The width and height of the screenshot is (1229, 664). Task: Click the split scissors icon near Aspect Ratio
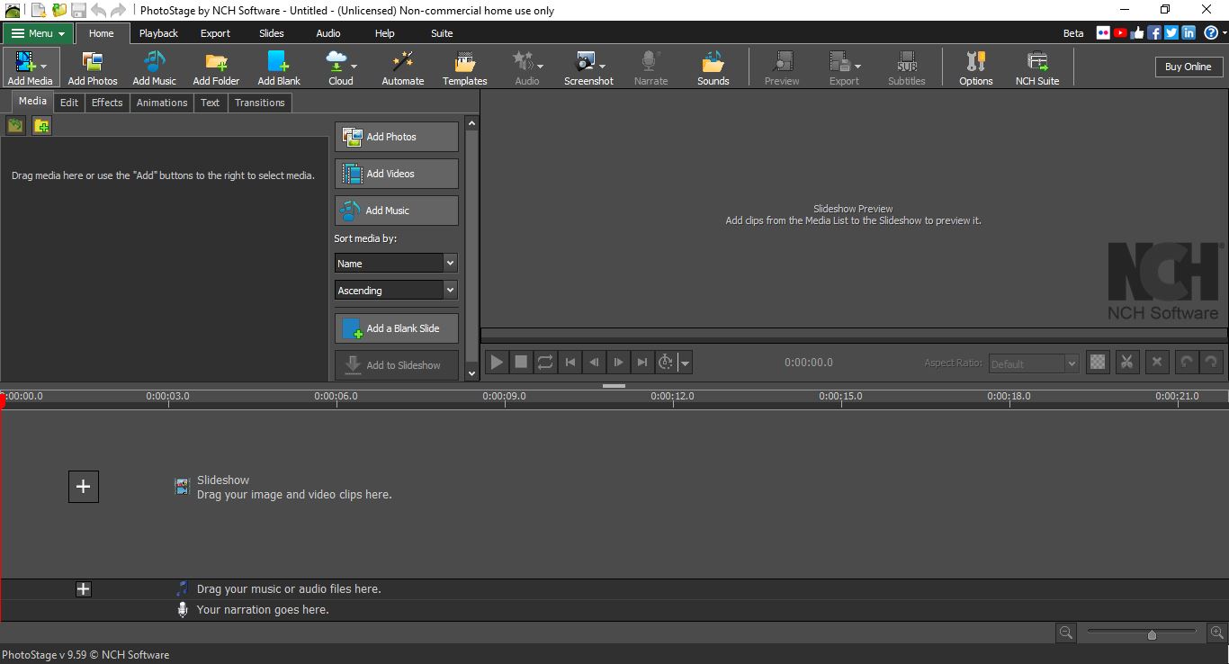[x=1126, y=363]
